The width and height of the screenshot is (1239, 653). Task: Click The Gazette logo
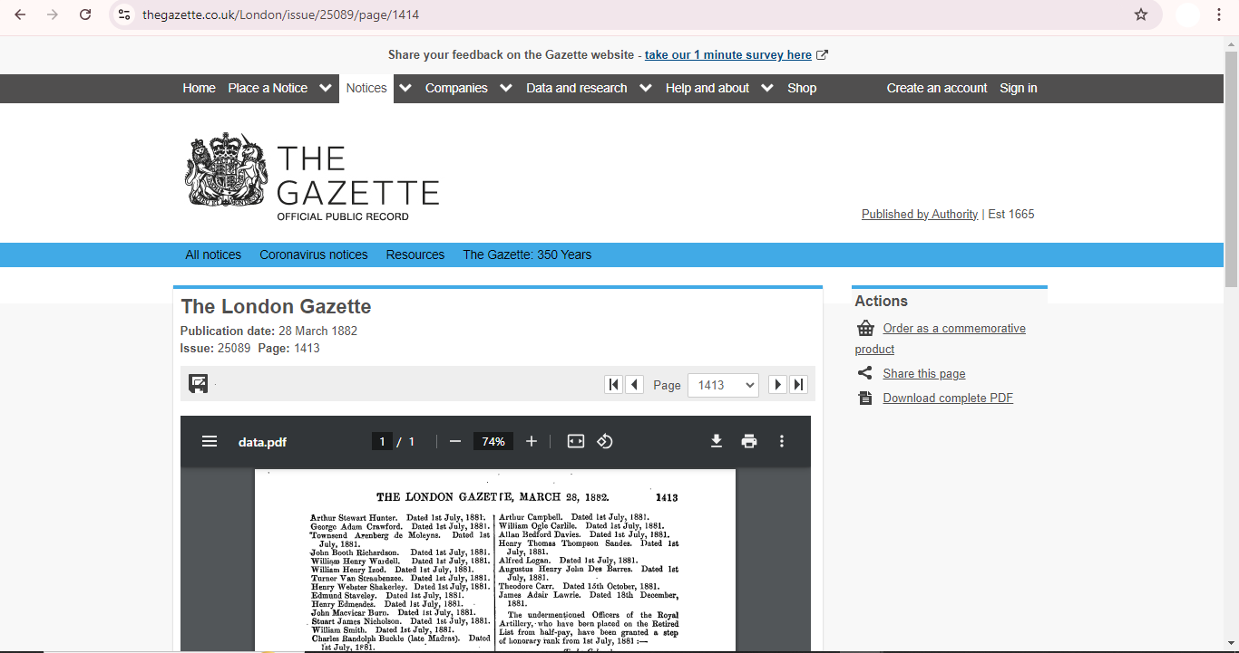point(314,177)
